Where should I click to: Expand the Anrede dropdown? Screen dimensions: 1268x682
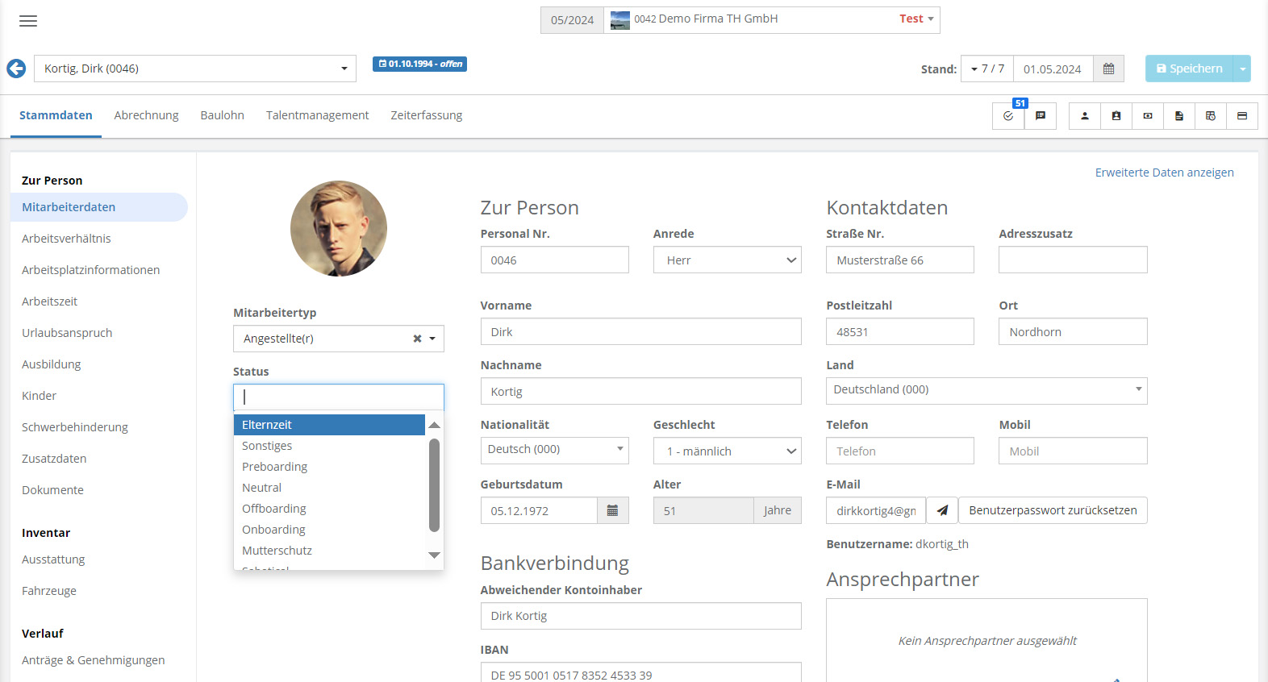pyautogui.click(x=727, y=260)
